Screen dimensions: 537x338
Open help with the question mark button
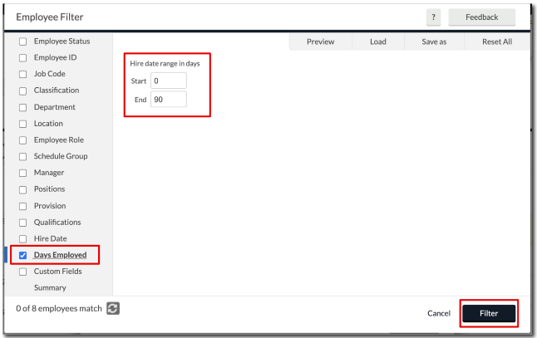pos(433,17)
